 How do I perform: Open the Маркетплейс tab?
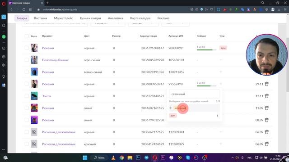(x=63, y=18)
